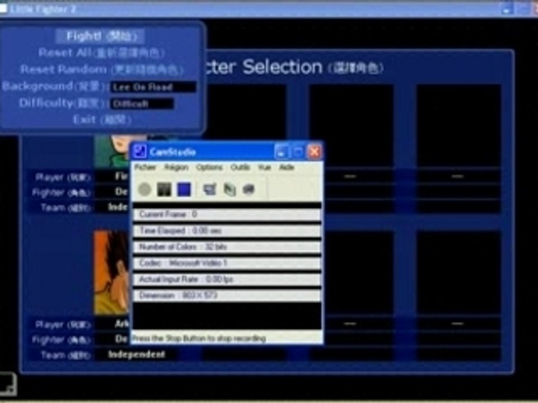
Task: Click the Actual Input Rate : 0.00 fps row
Action: (x=227, y=279)
